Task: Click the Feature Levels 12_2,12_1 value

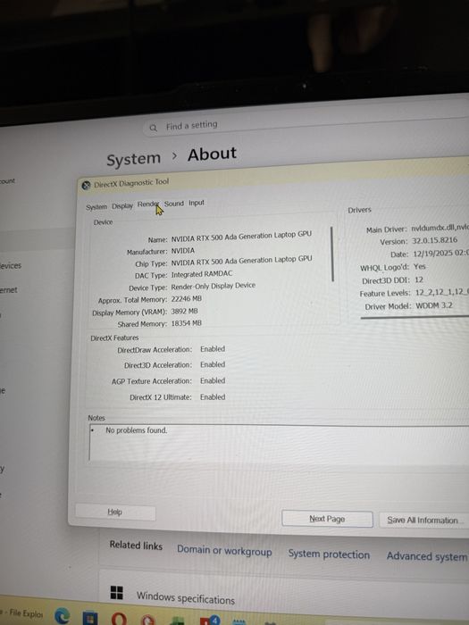Action: tap(442, 292)
